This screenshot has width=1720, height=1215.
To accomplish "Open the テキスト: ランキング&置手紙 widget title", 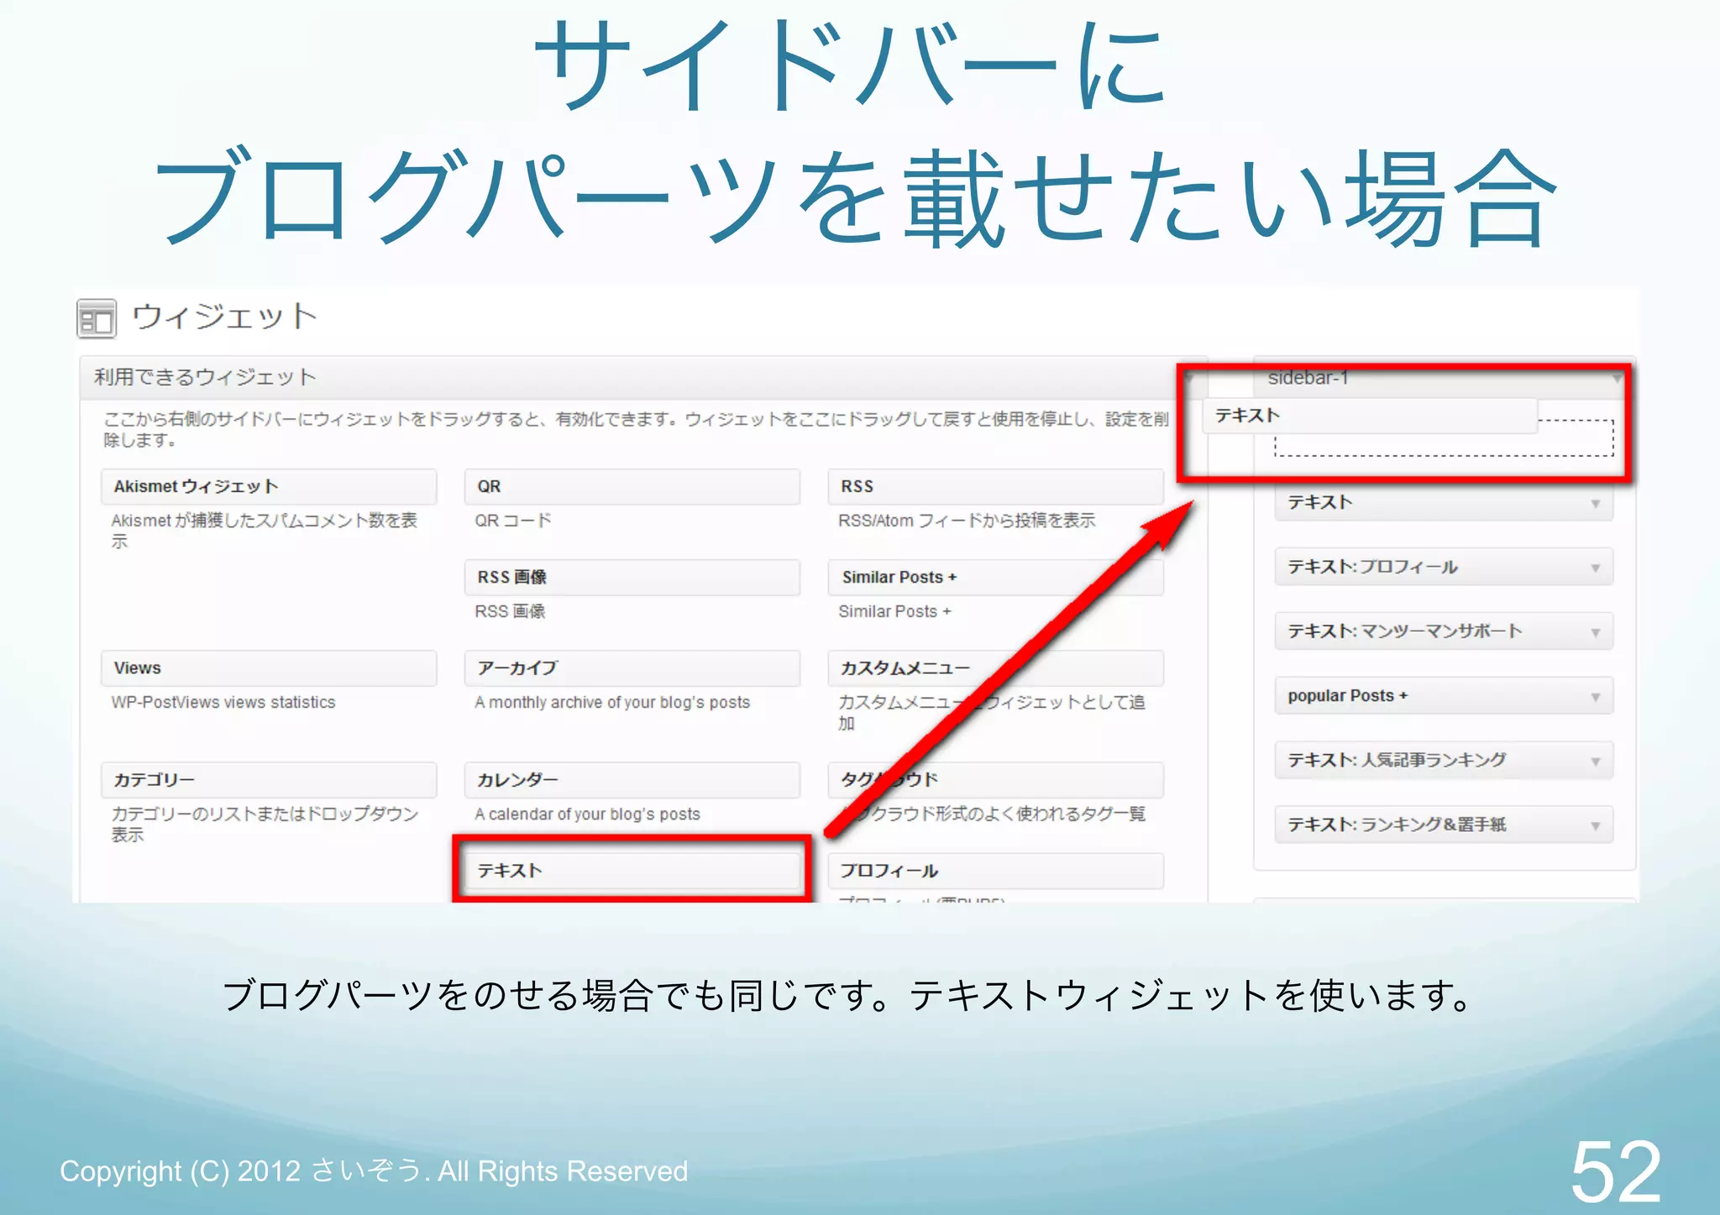I will point(1397,825).
